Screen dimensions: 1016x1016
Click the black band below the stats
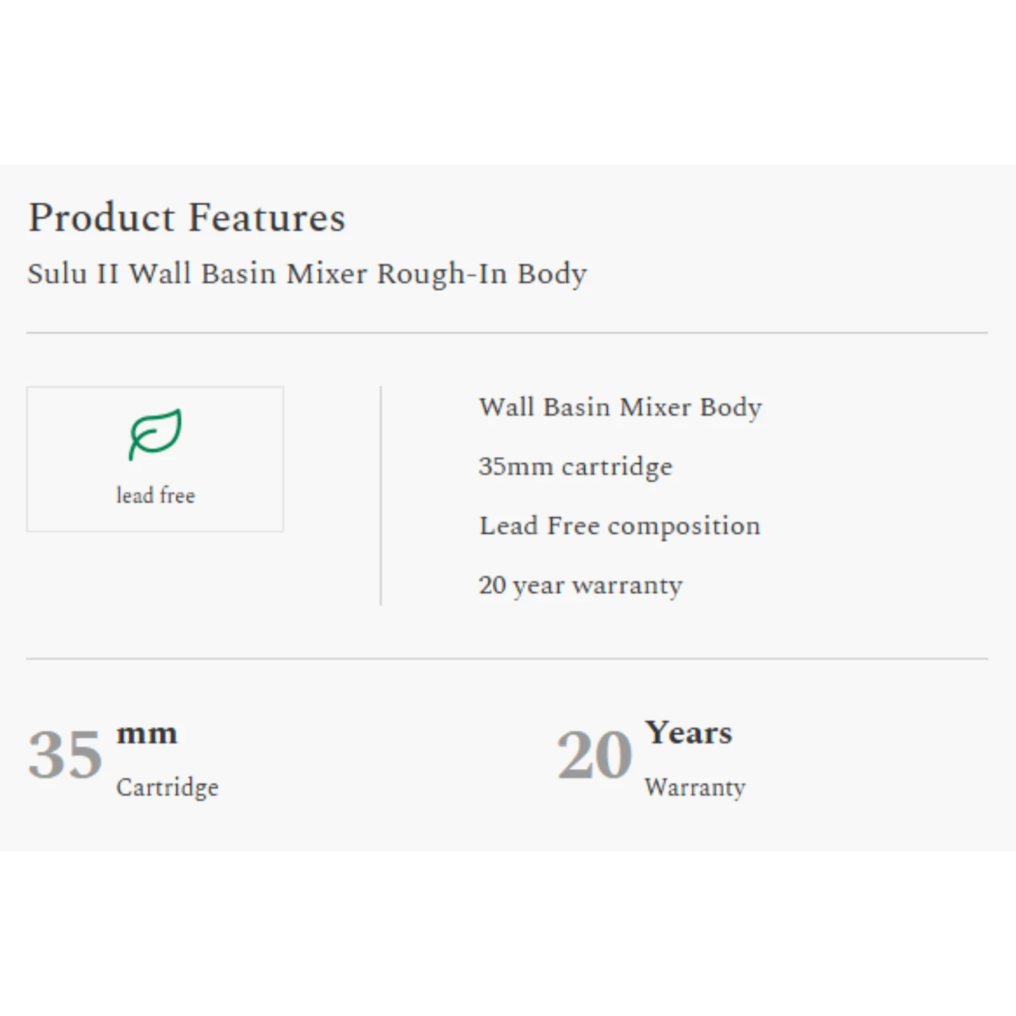tap(508, 935)
